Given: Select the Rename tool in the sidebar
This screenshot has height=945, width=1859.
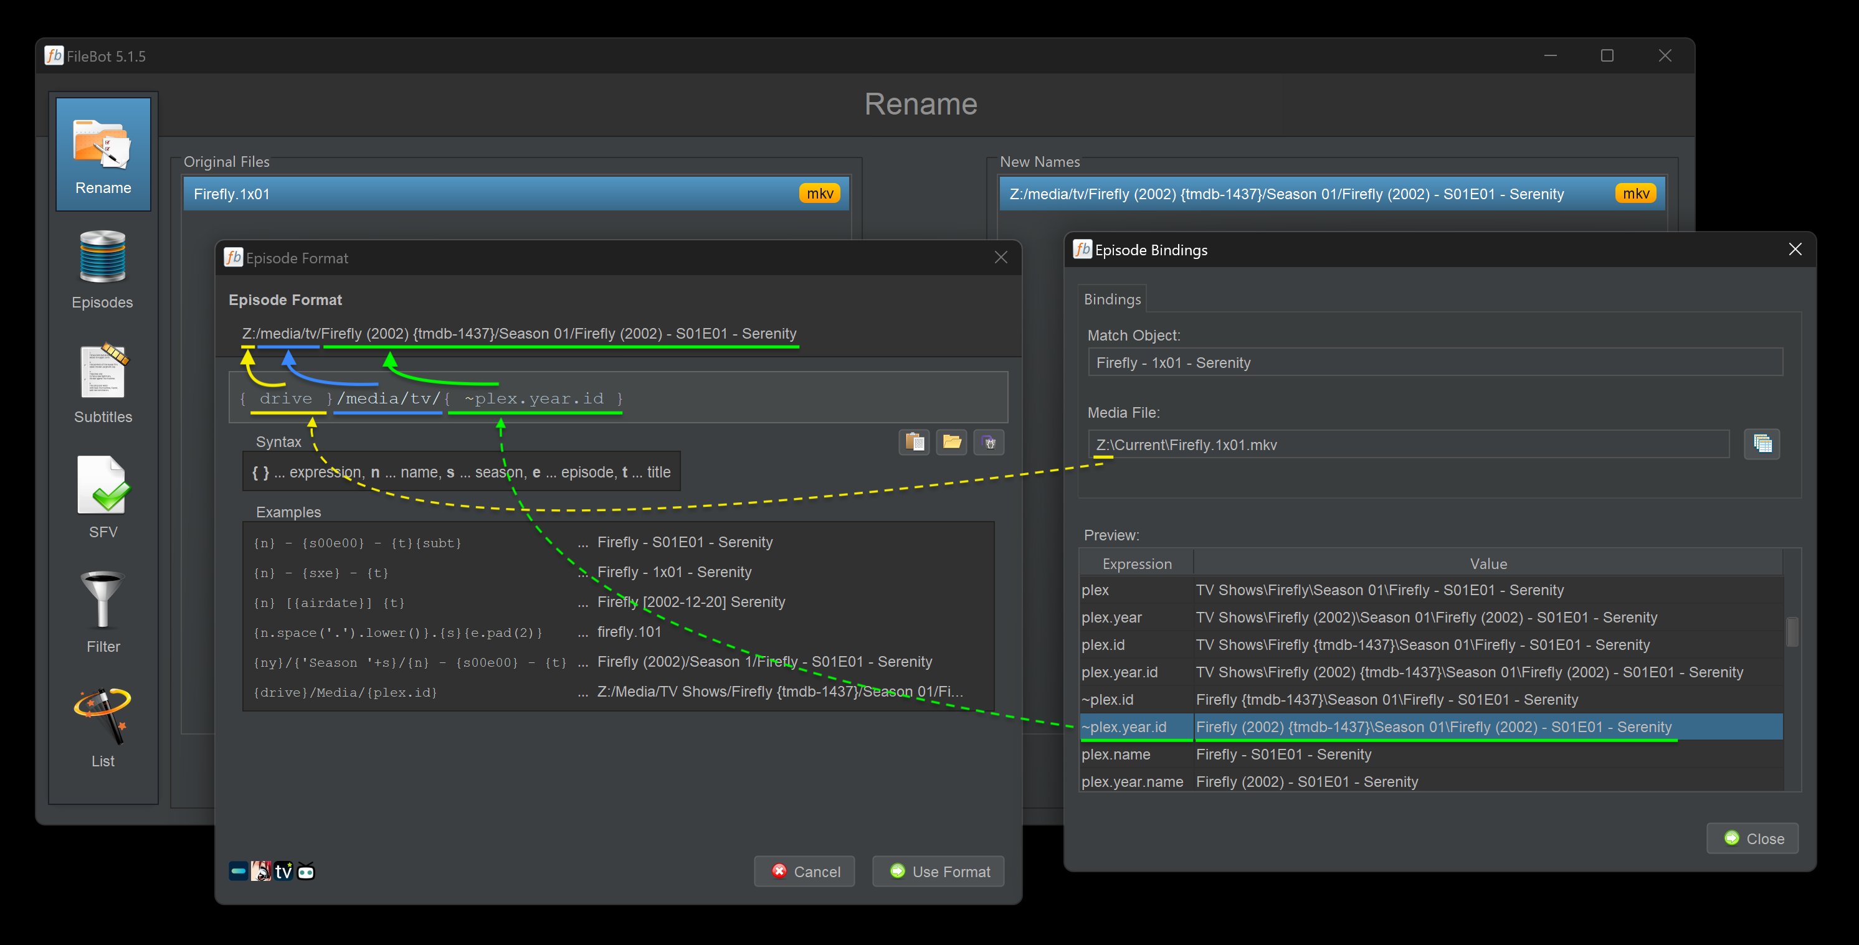Looking at the screenshot, I should pyautogui.click(x=103, y=153).
